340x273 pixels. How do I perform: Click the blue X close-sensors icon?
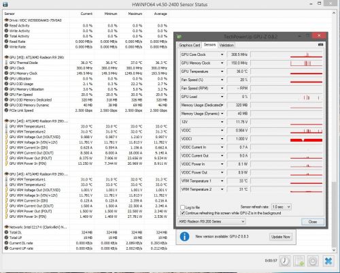[328, 261]
